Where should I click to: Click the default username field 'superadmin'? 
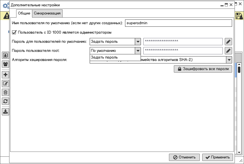tap(178, 23)
